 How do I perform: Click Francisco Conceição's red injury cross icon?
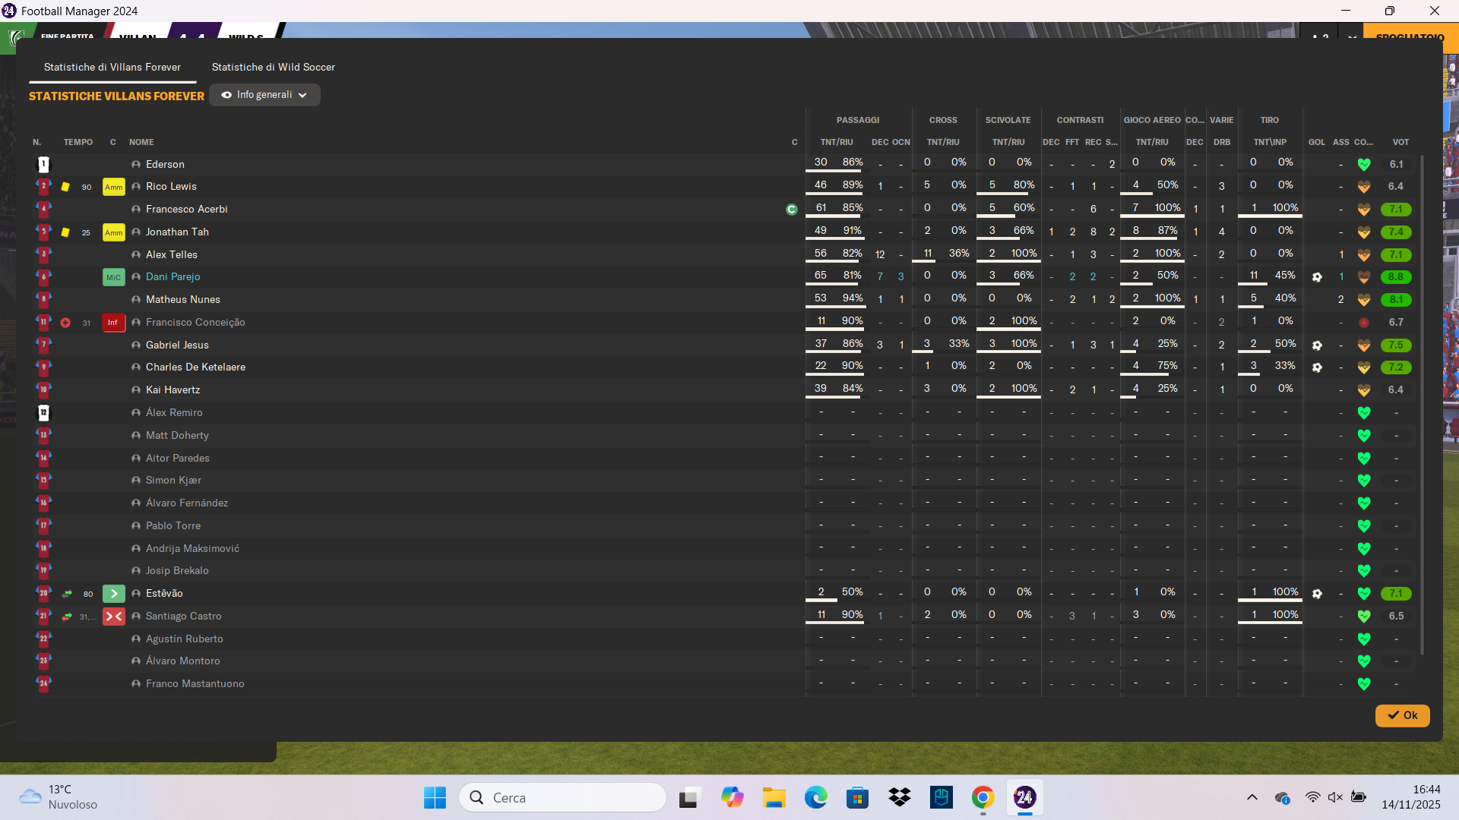click(x=65, y=323)
